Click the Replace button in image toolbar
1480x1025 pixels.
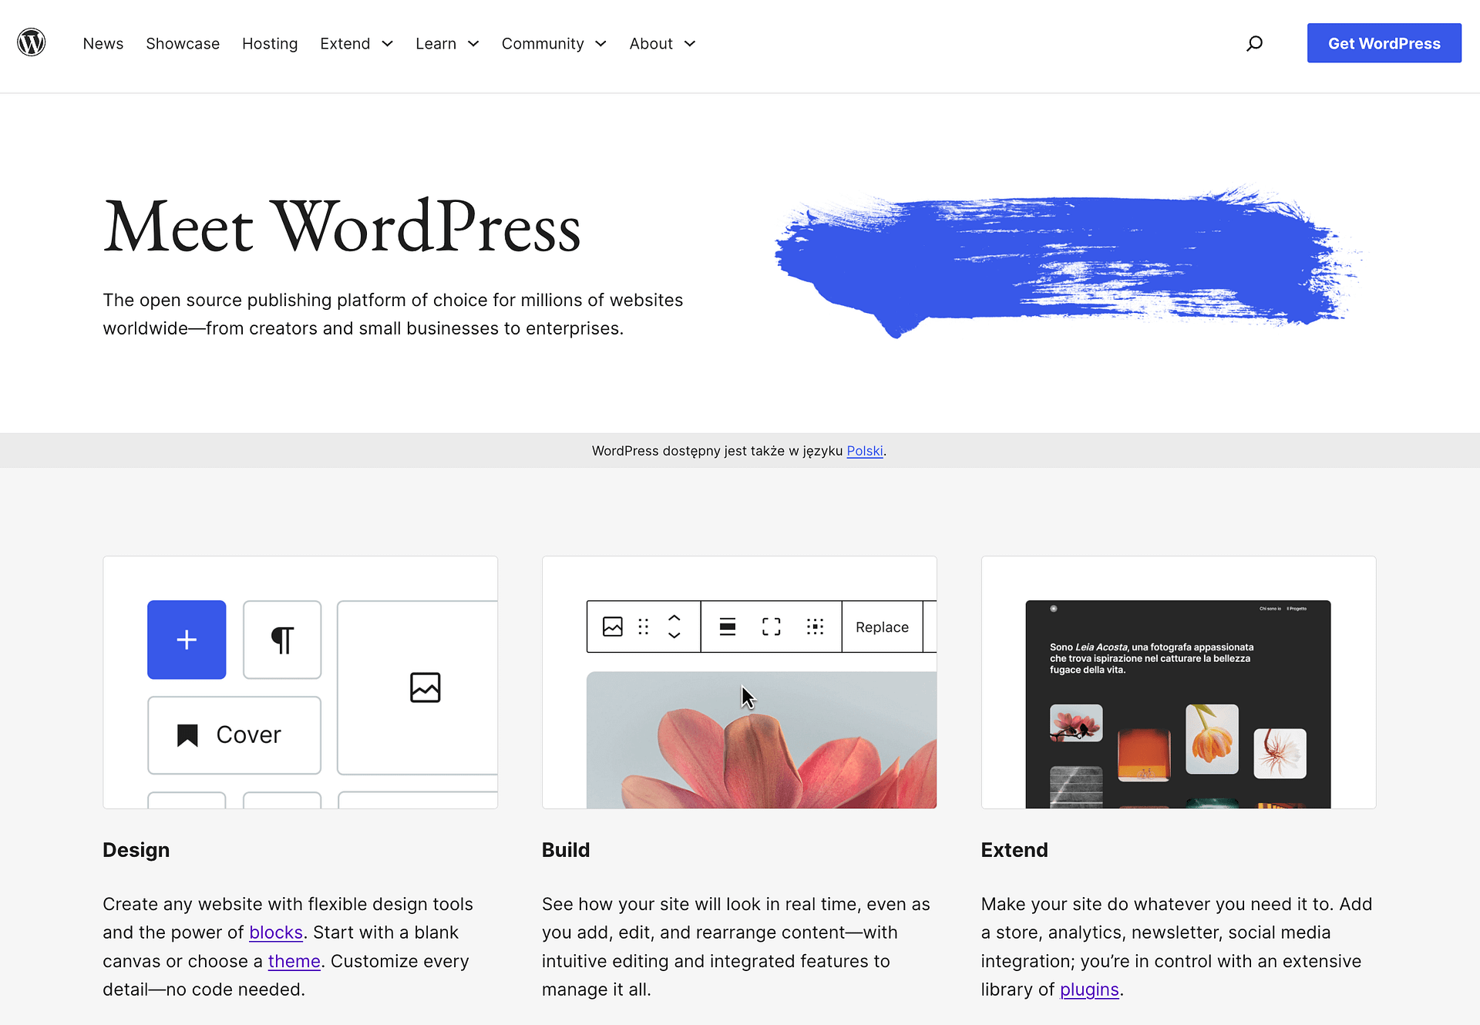coord(882,627)
